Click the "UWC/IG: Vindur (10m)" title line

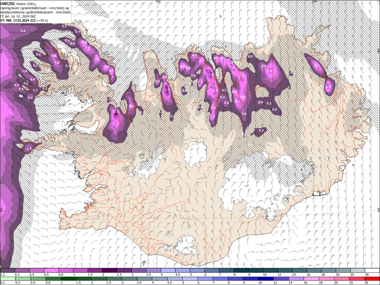(18, 3)
